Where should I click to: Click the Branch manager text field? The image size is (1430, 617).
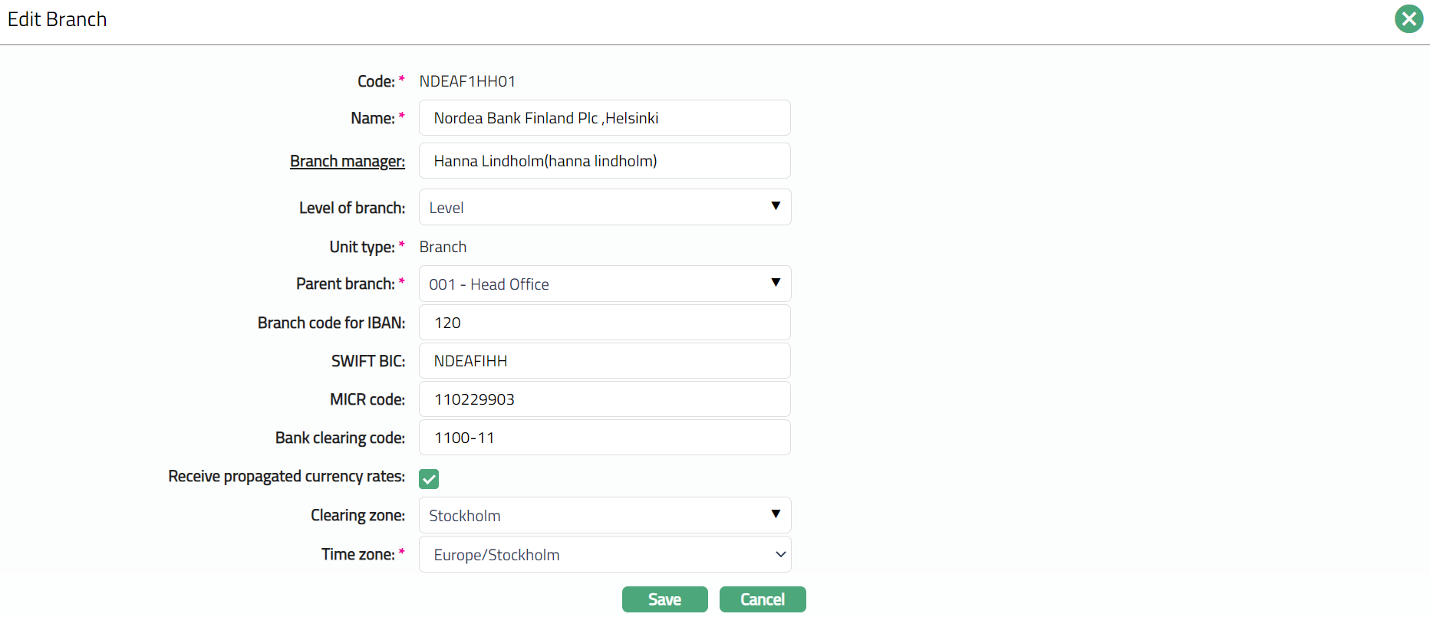605,161
